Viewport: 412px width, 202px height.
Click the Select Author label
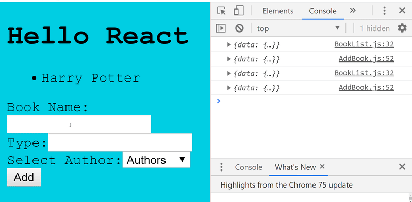[64, 160]
